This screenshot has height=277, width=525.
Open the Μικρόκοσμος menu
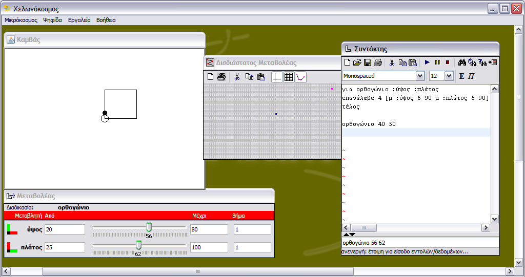click(21, 20)
